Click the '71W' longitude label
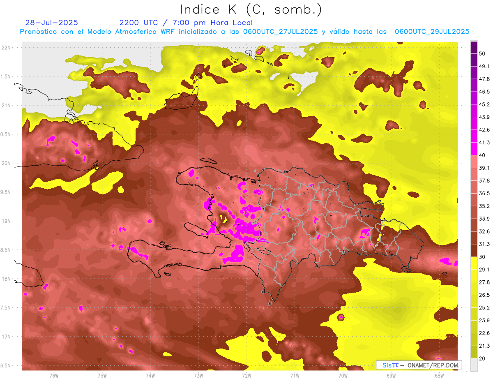 coord(295,376)
